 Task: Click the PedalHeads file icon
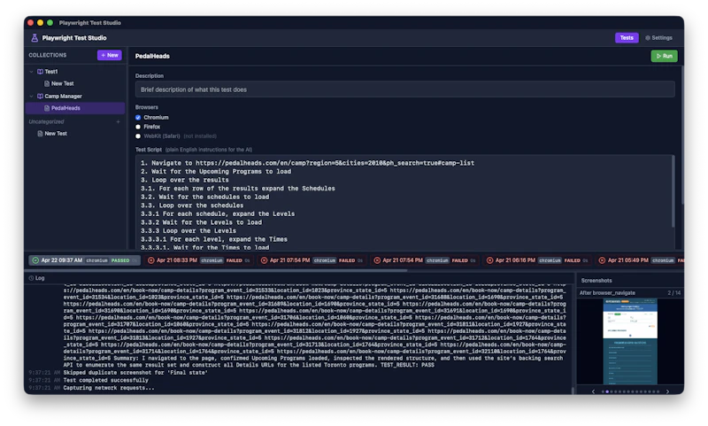(x=47, y=108)
